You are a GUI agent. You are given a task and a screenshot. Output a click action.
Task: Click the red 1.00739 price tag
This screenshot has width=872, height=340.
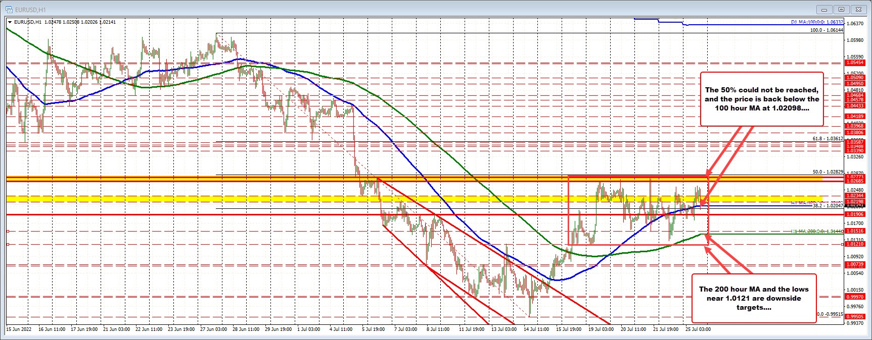855,264
